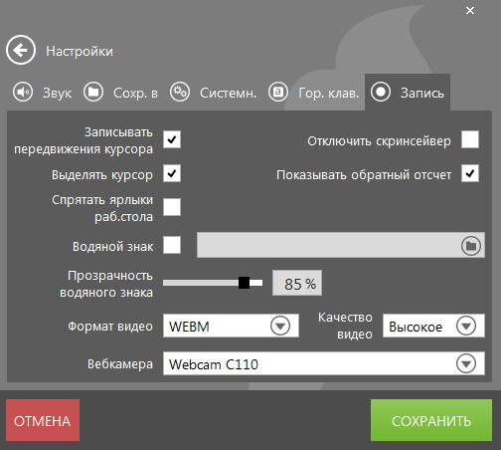Uncheck Выделять курсор checkbox
501x450 pixels.
pyautogui.click(x=172, y=173)
